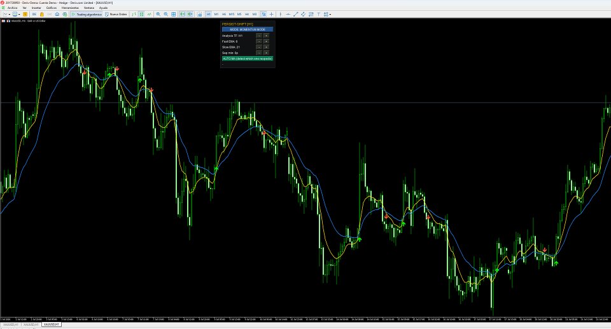The height and width of the screenshot is (329, 611).
Task: Open the templates dropdown beside chart type
Action: pos(20,15)
